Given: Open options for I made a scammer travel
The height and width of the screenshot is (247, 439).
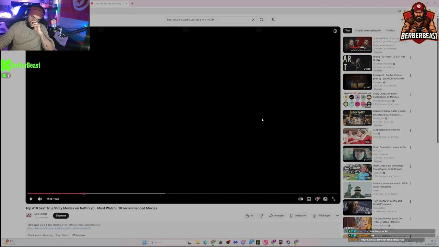Looking at the screenshot, I should (x=410, y=184).
